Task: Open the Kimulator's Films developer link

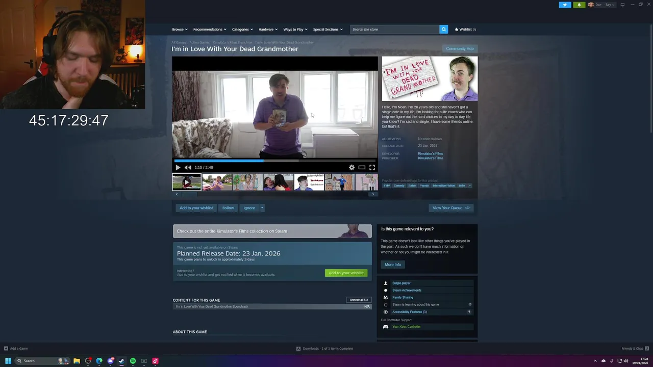Action: pos(431,153)
